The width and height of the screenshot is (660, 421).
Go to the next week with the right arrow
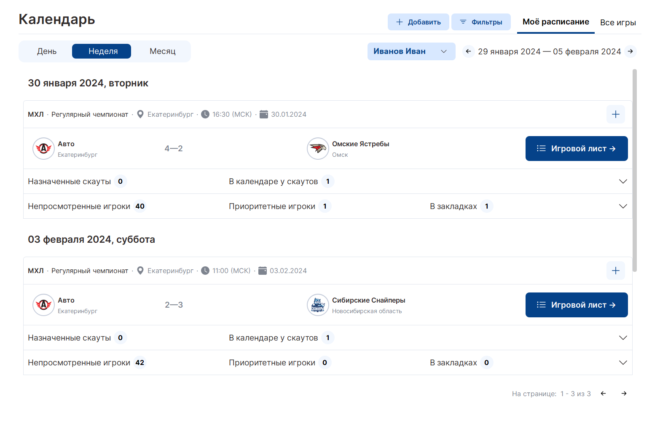click(630, 51)
